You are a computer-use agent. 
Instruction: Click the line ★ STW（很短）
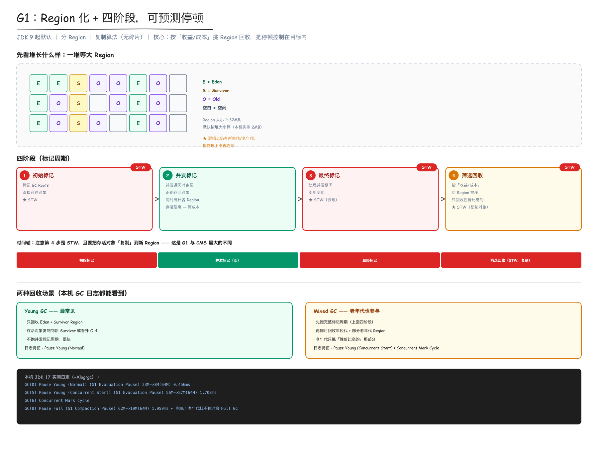pos(323,200)
